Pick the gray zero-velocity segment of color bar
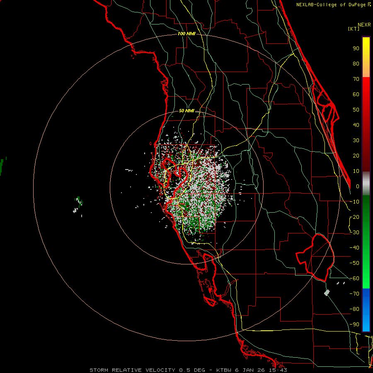The image size is (373, 373). [x=366, y=184]
